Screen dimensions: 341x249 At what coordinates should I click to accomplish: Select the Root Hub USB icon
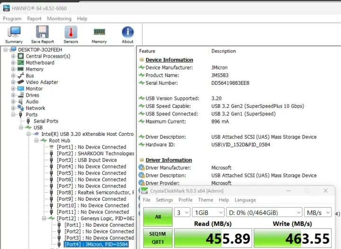(44, 141)
